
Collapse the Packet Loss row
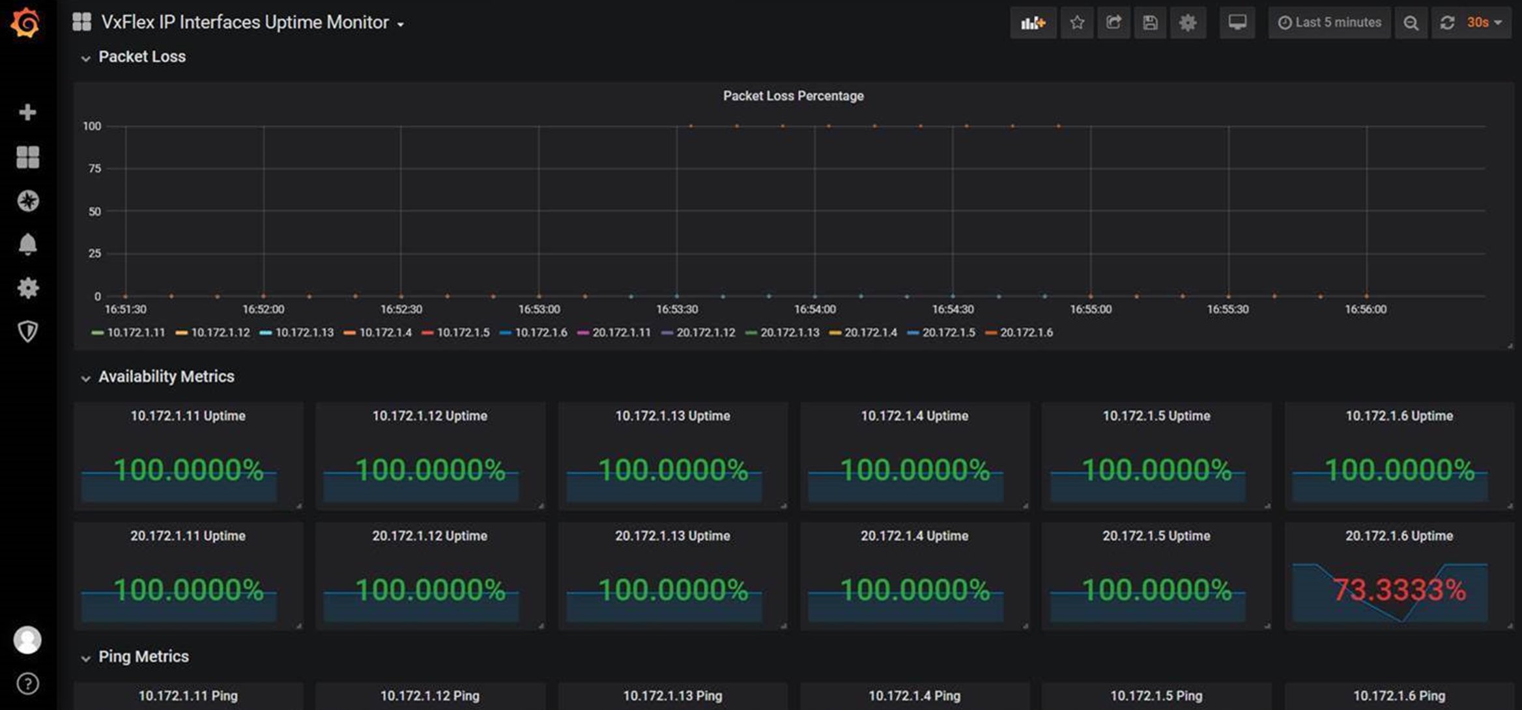point(142,57)
